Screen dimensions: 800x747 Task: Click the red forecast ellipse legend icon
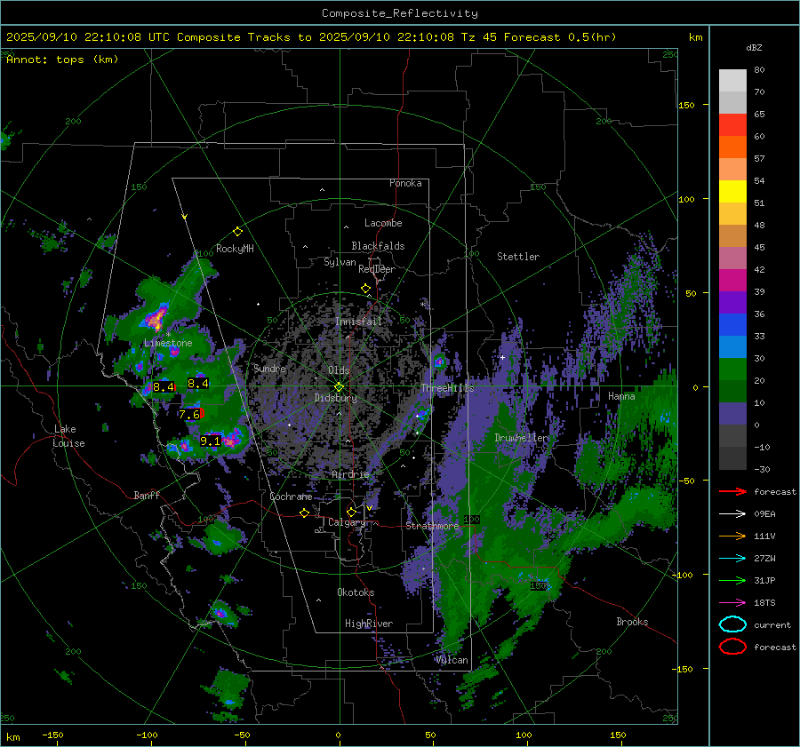(x=732, y=647)
